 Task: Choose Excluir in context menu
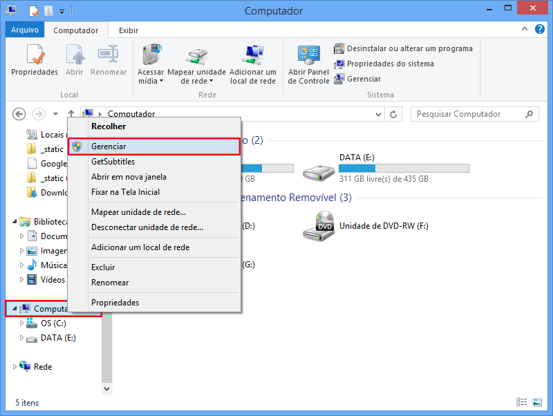click(x=154, y=267)
